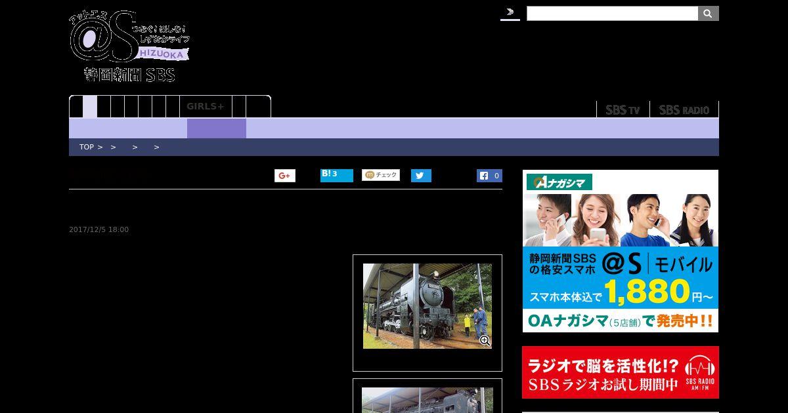
Task: Enlarge the photo using the magnifier icon
Action: [x=485, y=340]
